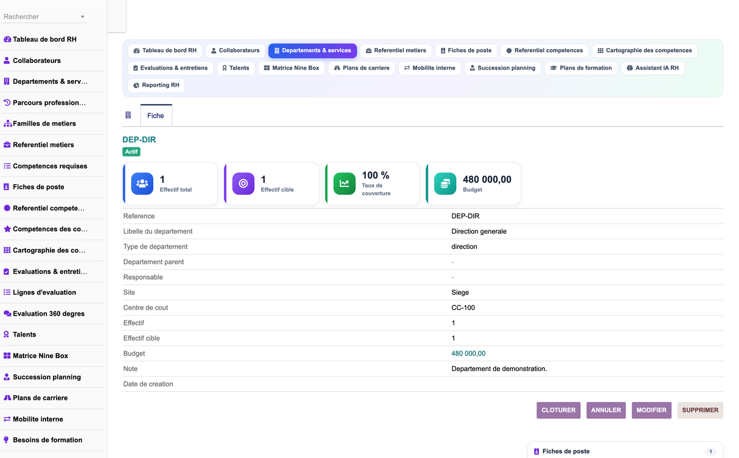739x458 pixels.
Task: Open the Assistant IA RH top tab
Action: pyautogui.click(x=653, y=68)
